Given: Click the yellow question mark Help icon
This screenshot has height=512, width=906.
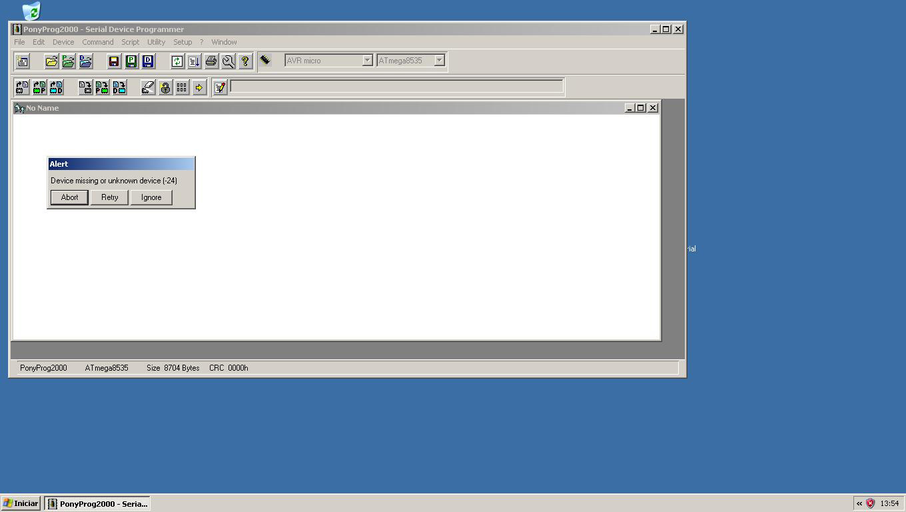Looking at the screenshot, I should click(x=245, y=61).
